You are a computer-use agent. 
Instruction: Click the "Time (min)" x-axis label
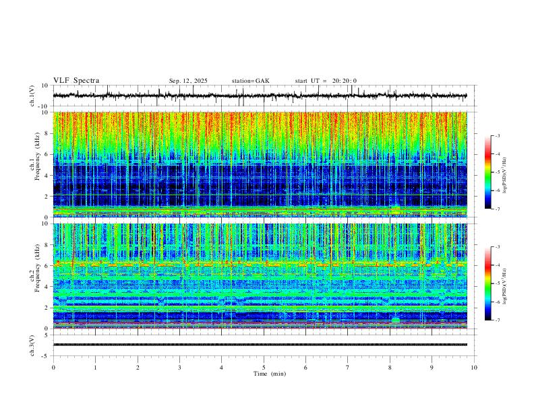270,374
